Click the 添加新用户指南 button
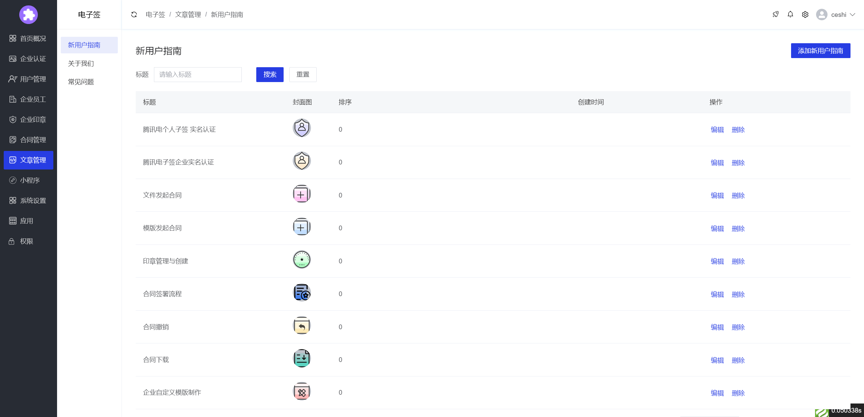The width and height of the screenshot is (864, 417). click(820, 50)
